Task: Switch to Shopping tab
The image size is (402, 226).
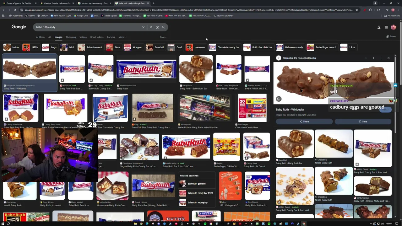Action: [71, 37]
